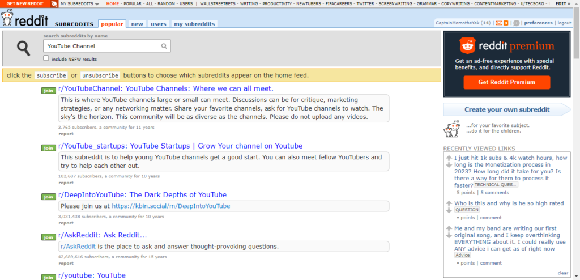Open the '5 comments' link
Screen dimensions: 580x280
[494, 193]
